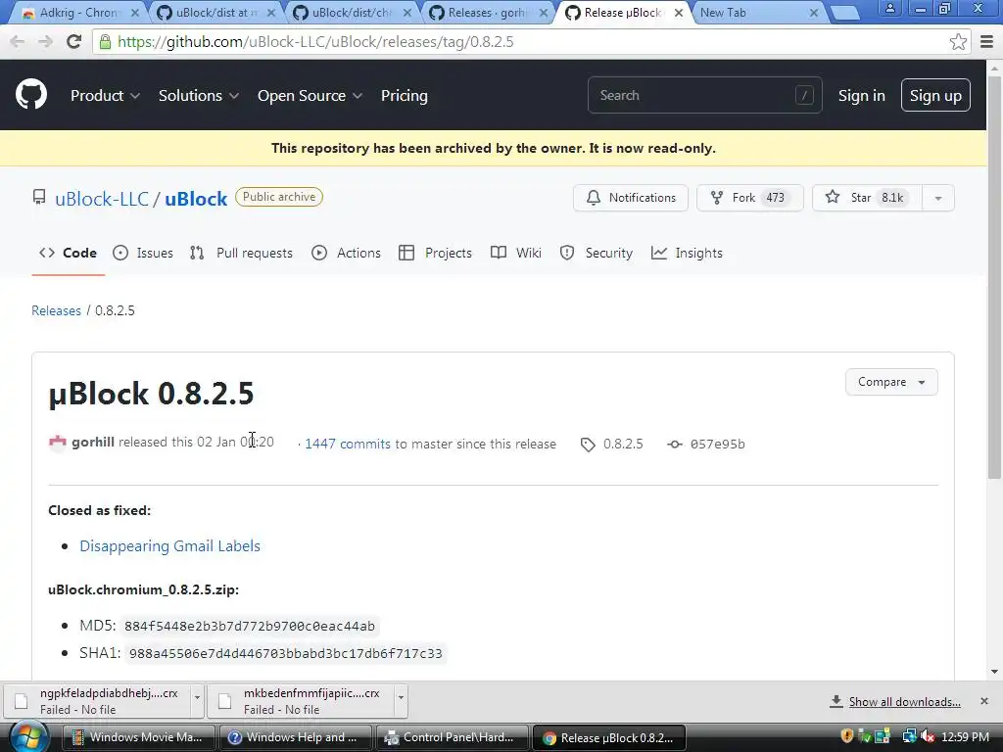Expand the Product menu
This screenshot has width=1003, height=752.
(x=105, y=95)
